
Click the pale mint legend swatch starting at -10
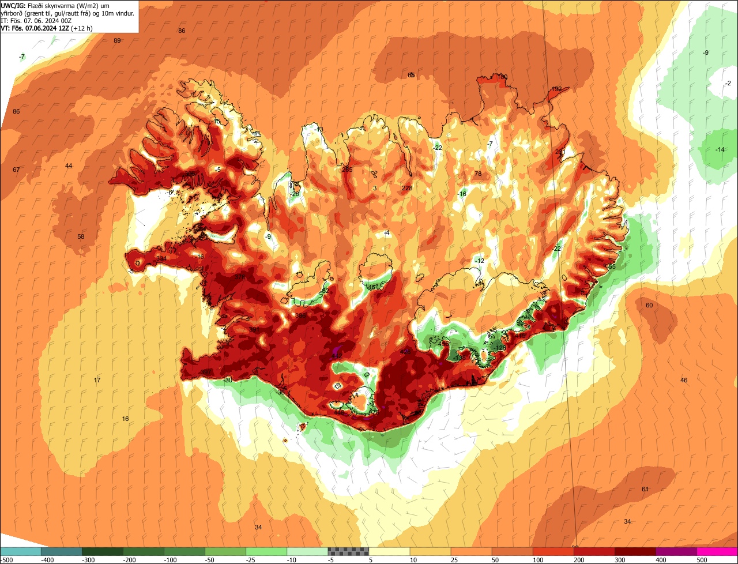click(x=307, y=551)
